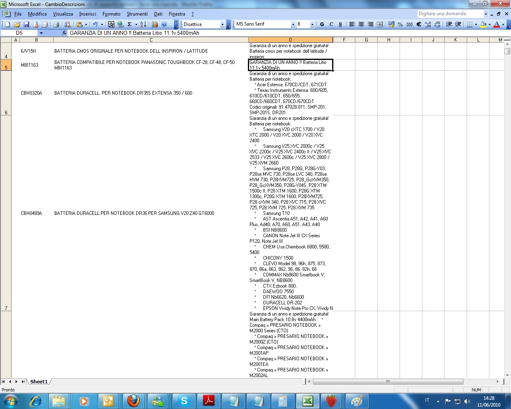511x409 pixels.
Task: Insert a hyperlink with the globe icon
Action: pos(121,24)
